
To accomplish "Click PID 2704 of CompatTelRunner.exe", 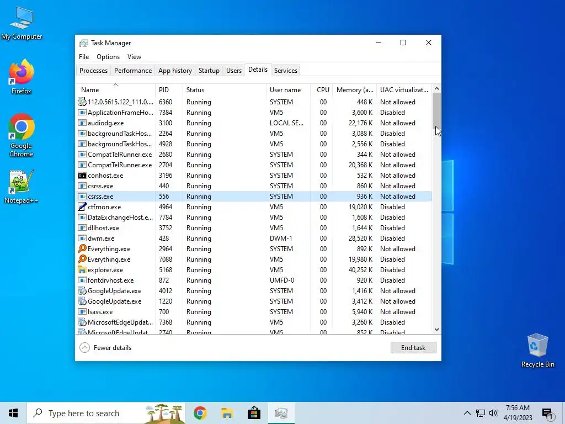I will [166, 165].
